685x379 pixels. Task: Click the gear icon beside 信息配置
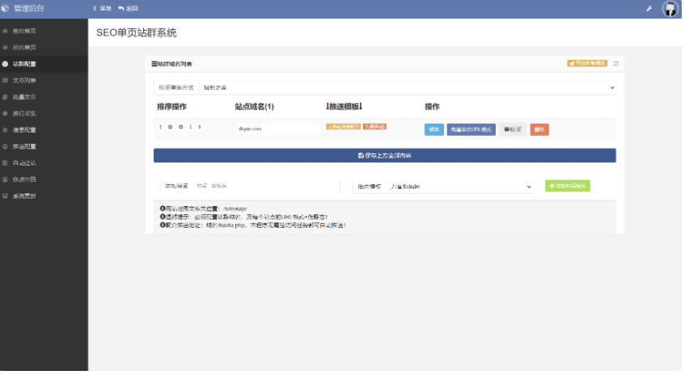5,130
